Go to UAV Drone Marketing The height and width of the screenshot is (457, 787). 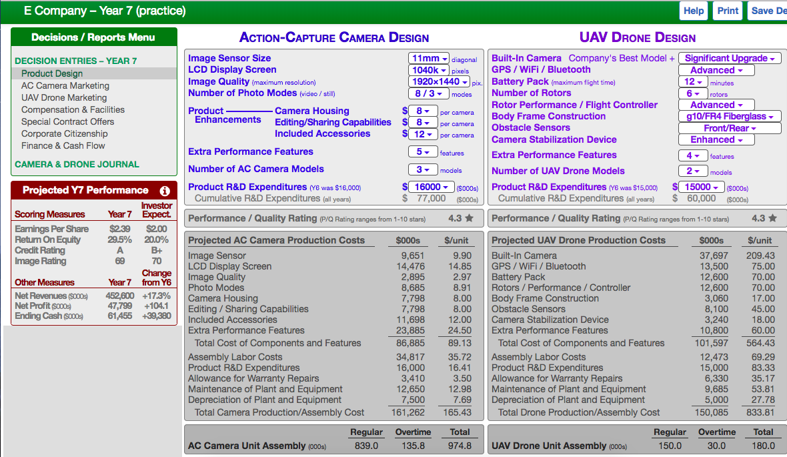pyautogui.click(x=64, y=98)
